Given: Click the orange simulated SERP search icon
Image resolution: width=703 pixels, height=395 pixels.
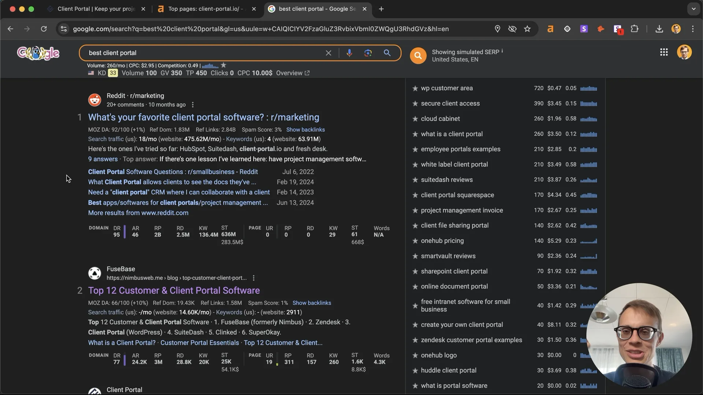Looking at the screenshot, I should pos(418,56).
